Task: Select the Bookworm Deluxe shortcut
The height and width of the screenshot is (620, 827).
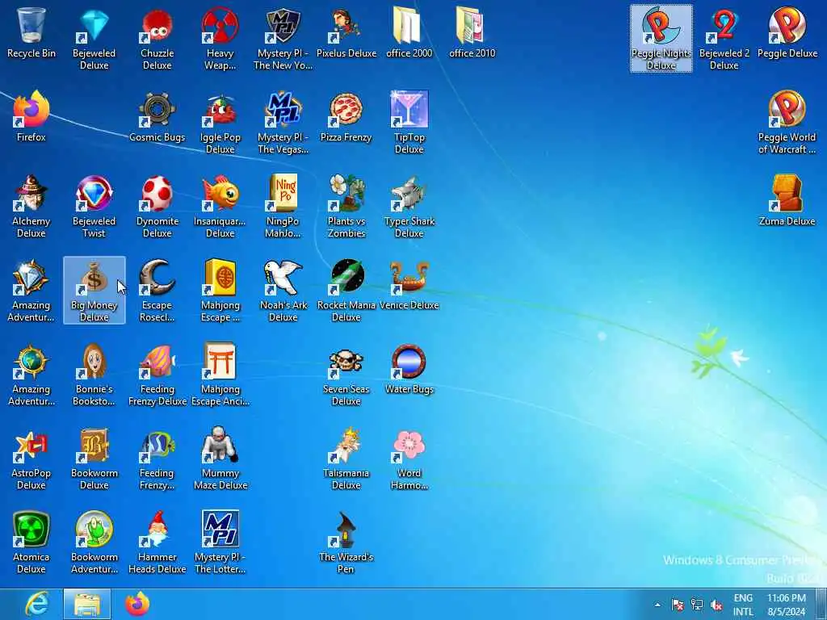Action: tap(94, 459)
